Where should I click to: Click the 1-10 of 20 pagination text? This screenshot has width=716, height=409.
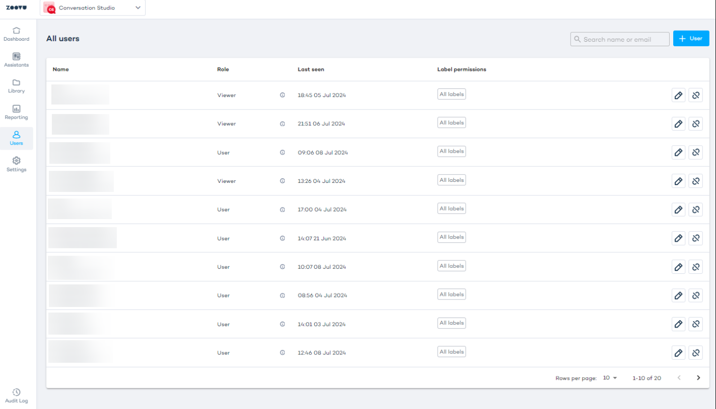[647, 378]
